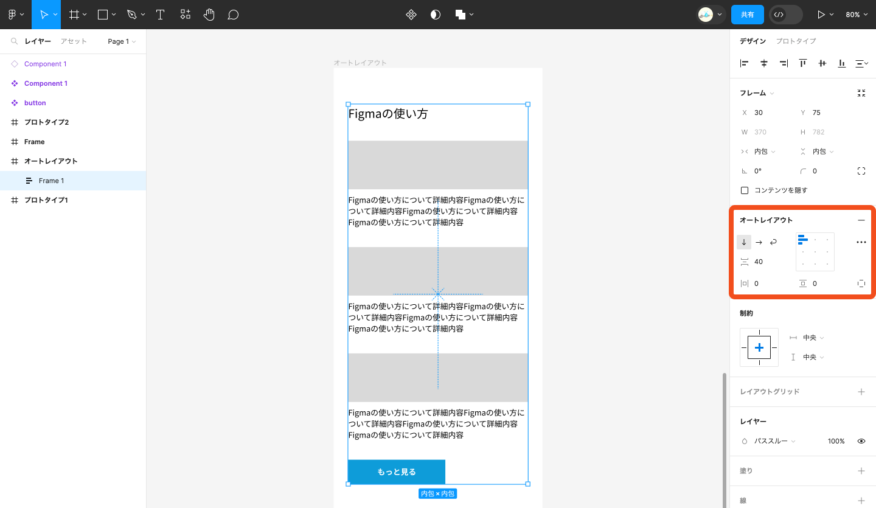Set auto layout direction to wrap
The width and height of the screenshot is (876, 508).
[x=773, y=242]
